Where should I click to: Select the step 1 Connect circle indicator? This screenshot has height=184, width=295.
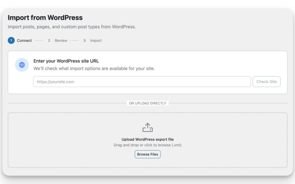coord(11,41)
